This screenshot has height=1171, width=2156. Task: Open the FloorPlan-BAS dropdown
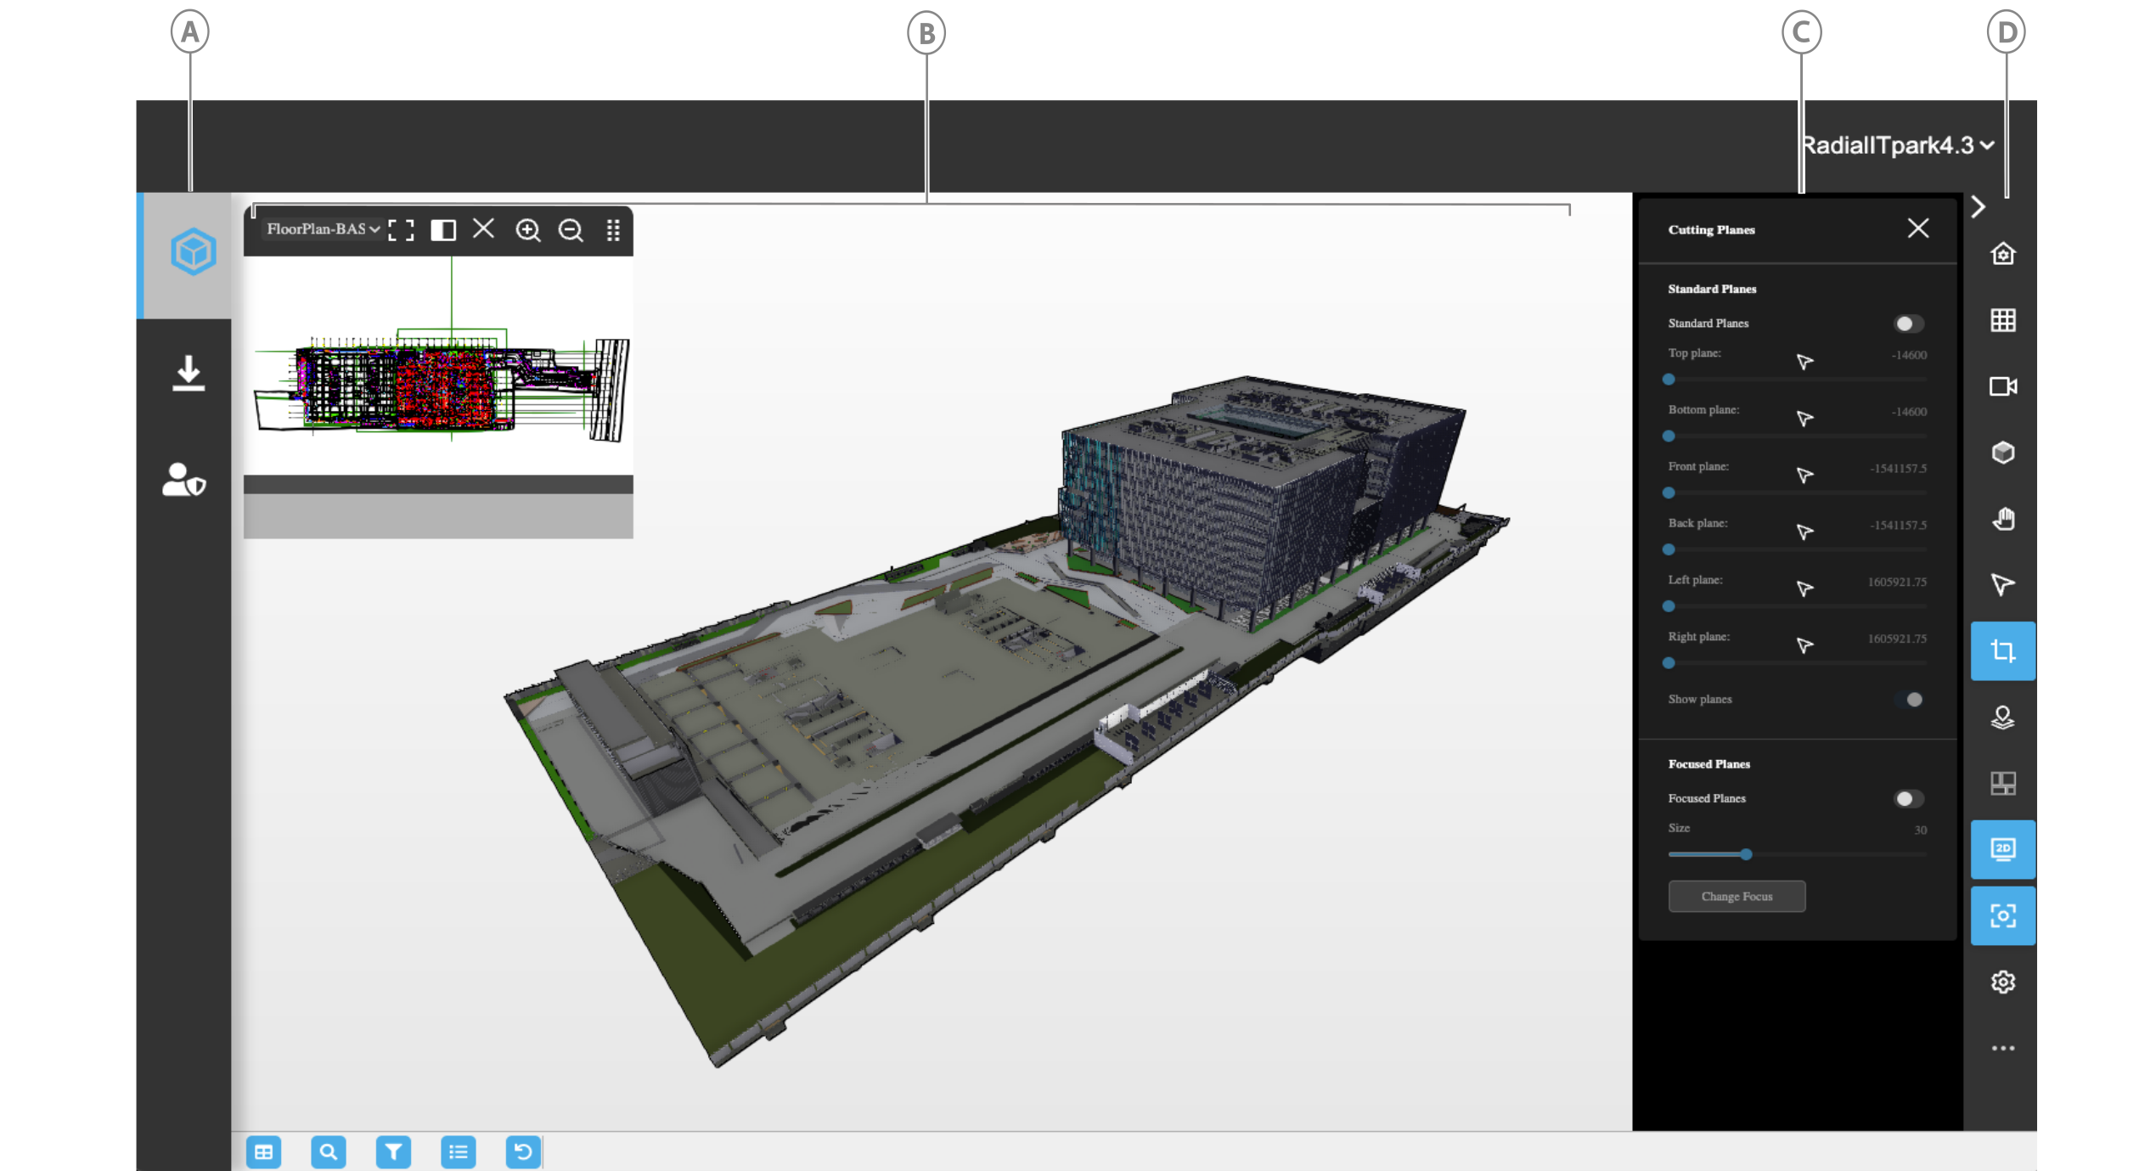[323, 229]
